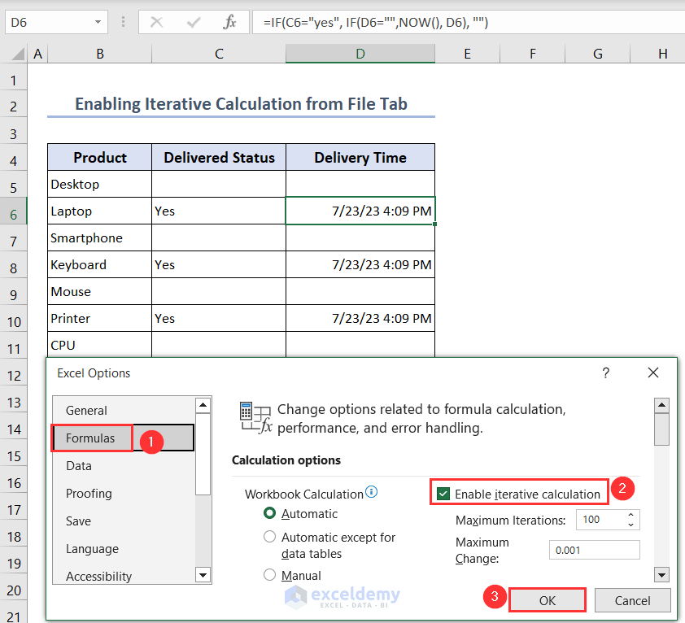685x623 pixels.
Task: Switch to the Save category in Excel Options
Action: pos(78,521)
